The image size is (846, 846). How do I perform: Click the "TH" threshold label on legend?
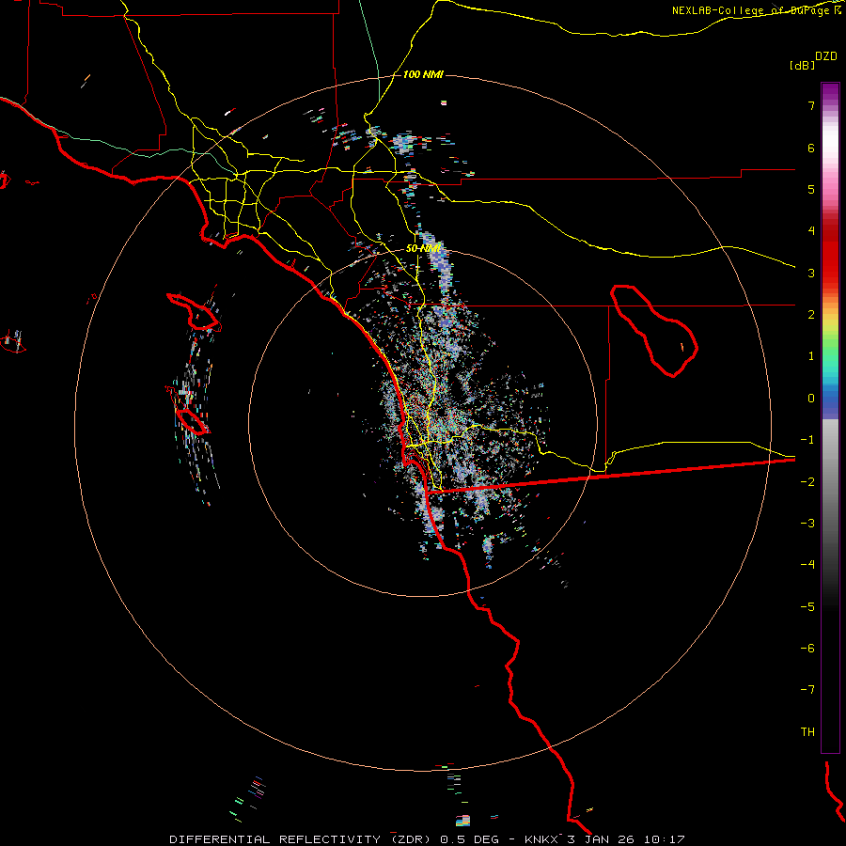pyautogui.click(x=807, y=732)
